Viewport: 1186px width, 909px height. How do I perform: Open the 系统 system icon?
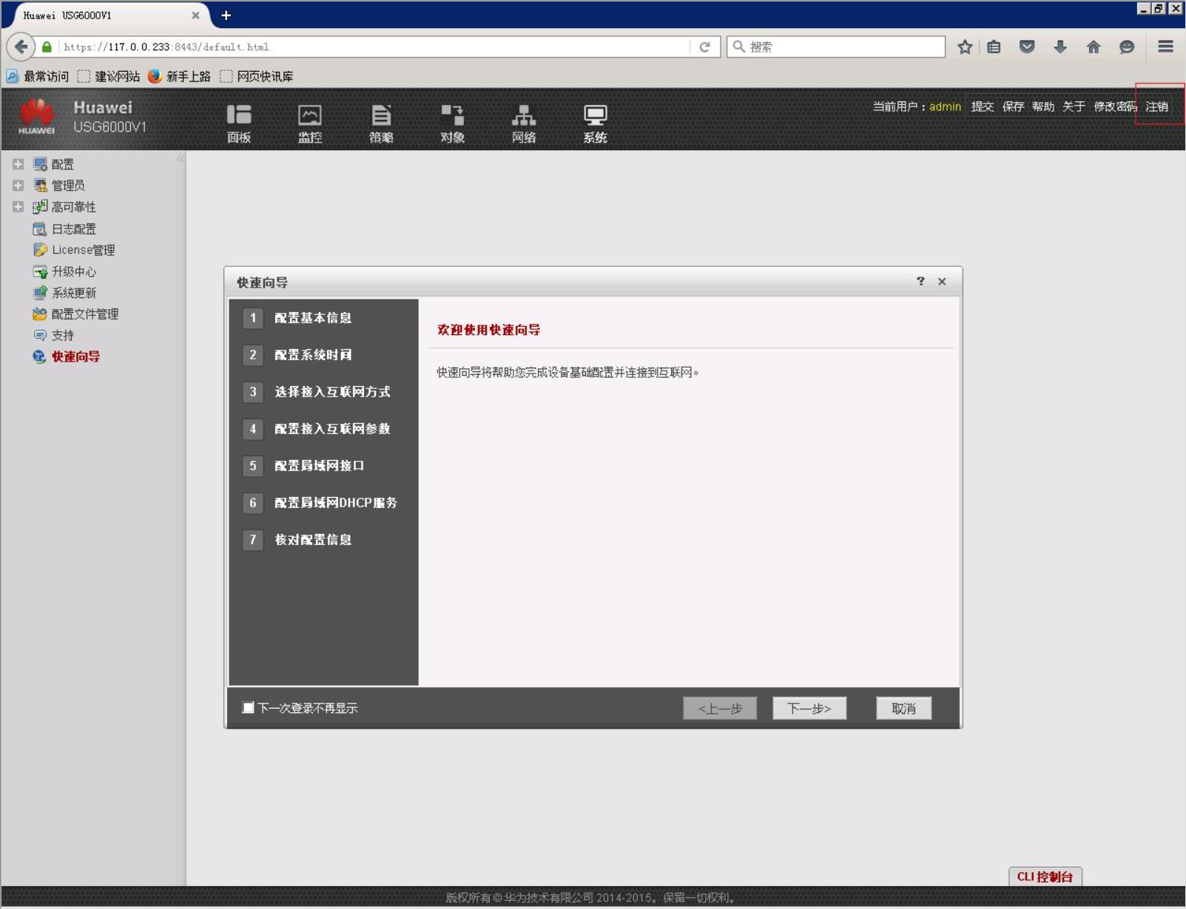point(595,116)
